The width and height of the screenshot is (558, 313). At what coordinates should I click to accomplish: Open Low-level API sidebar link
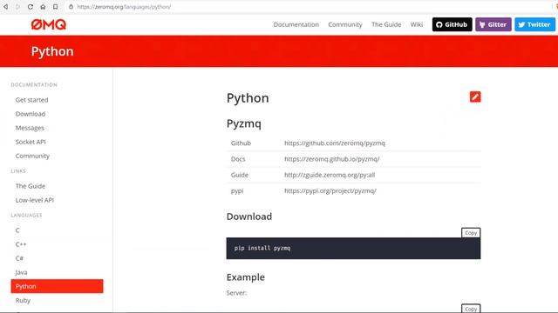[x=35, y=200]
